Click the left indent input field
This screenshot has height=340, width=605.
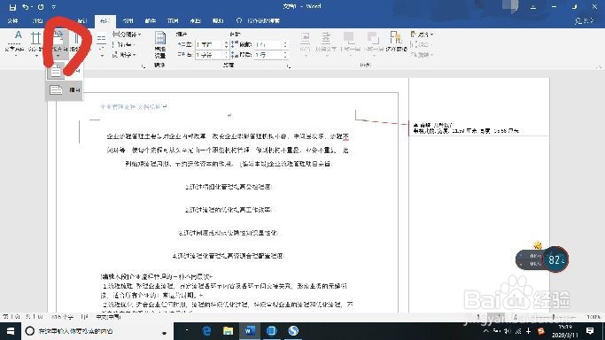pyautogui.click(x=210, y=45)
